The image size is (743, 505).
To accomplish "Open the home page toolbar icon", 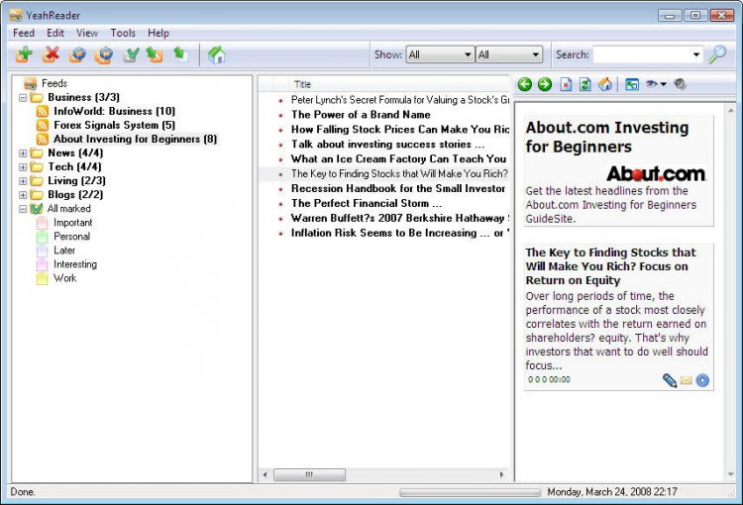I will point(217,54).
